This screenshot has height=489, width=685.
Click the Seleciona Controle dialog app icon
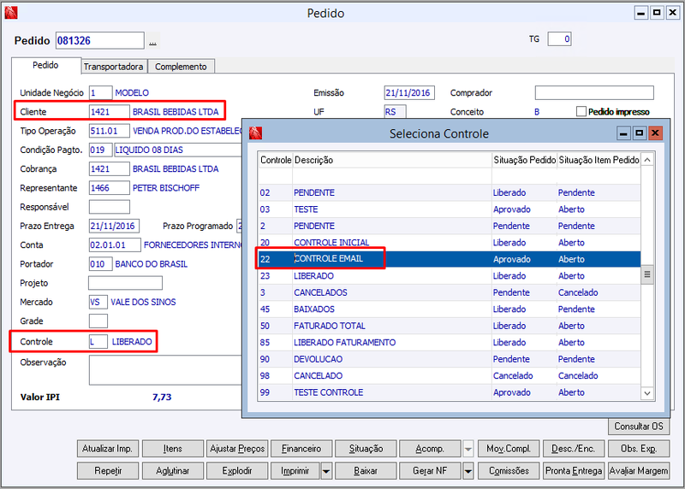coord(255,133)
